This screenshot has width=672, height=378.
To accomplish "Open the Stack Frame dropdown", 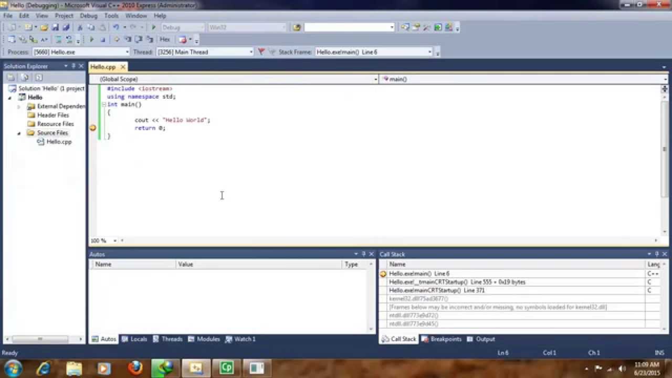I will tap(429, 52).
